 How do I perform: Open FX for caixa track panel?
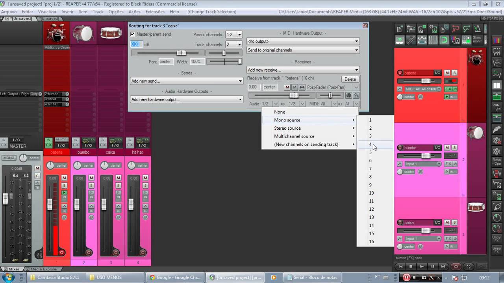click(x=448, y=239)
